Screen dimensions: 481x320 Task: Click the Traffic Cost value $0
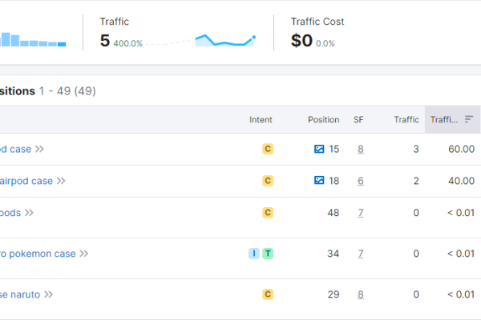coord(301,41)
